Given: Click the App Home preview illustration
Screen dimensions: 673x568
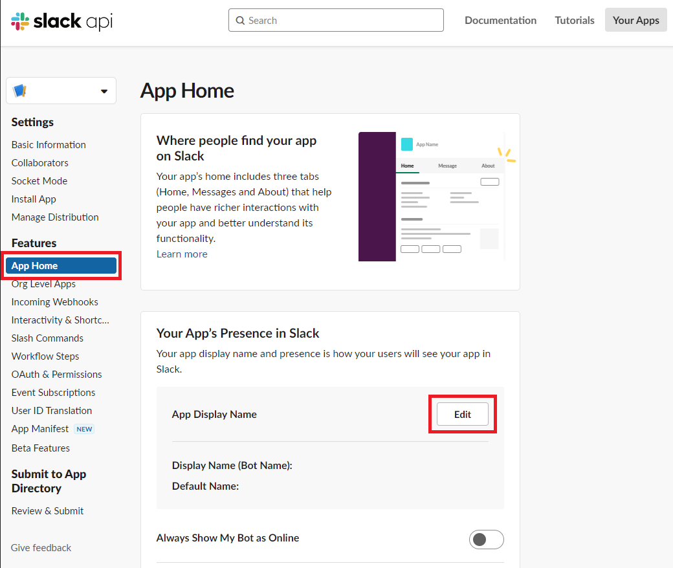Looking at the screenshot, I should pos(432,197).
